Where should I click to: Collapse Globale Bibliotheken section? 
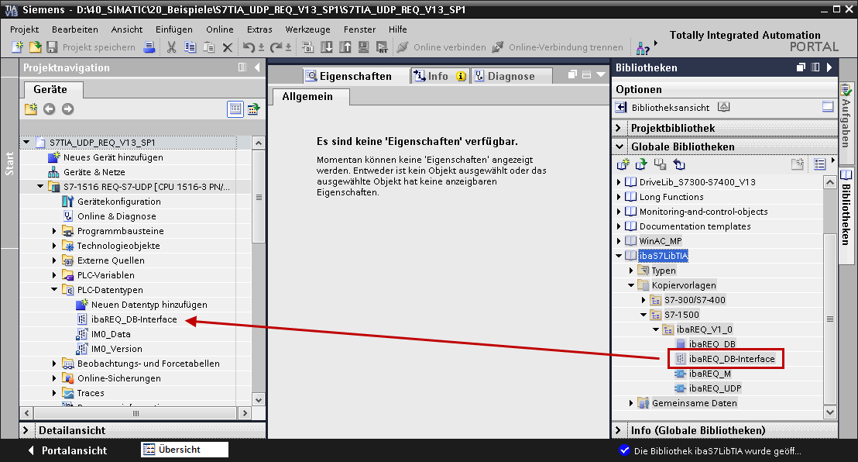pos(619,147)
